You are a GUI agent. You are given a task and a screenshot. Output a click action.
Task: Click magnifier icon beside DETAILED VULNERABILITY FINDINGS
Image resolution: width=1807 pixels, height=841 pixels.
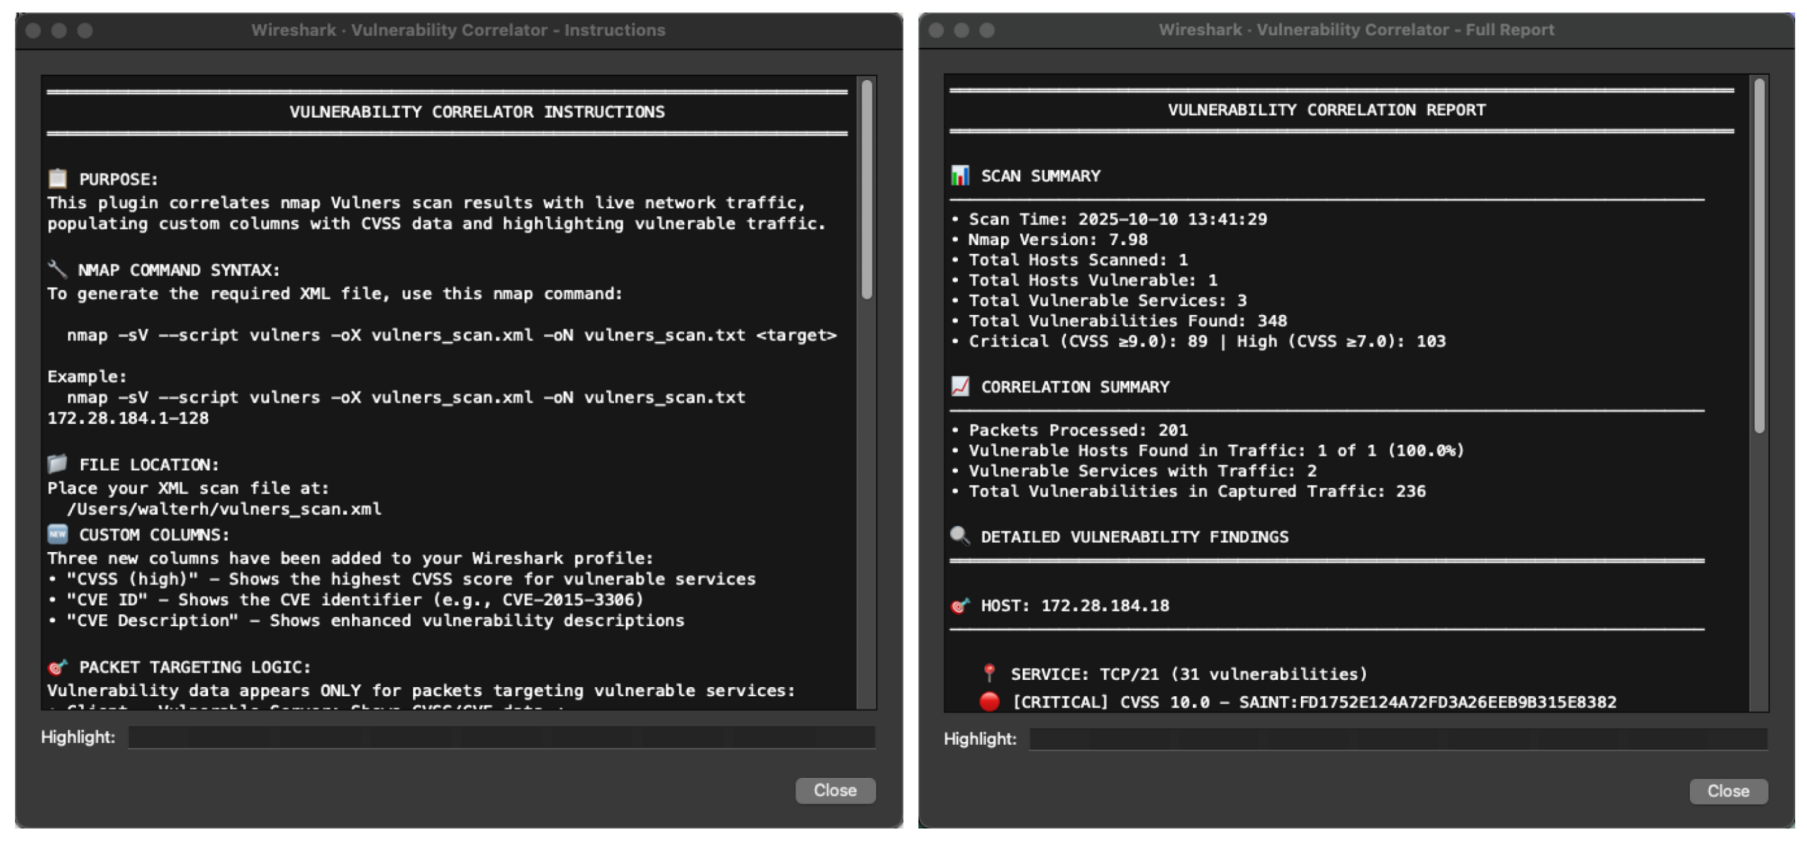click(x=960, y=536)
